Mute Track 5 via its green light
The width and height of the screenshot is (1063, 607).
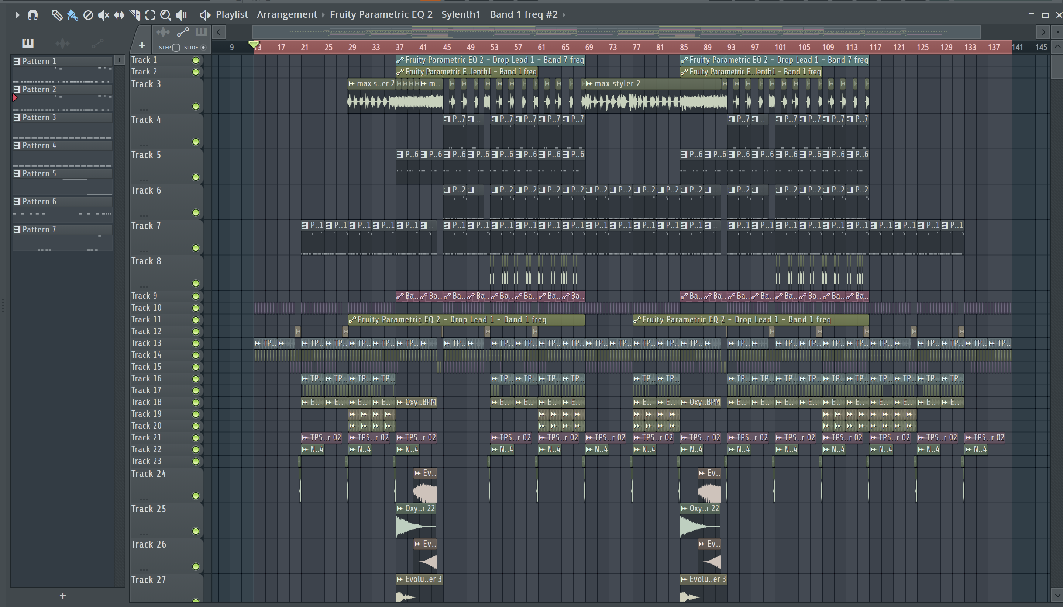click(x=195, y=177)
